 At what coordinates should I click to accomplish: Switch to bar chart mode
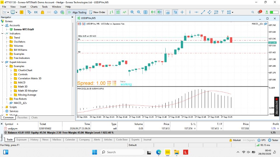(x=111, y=12)
